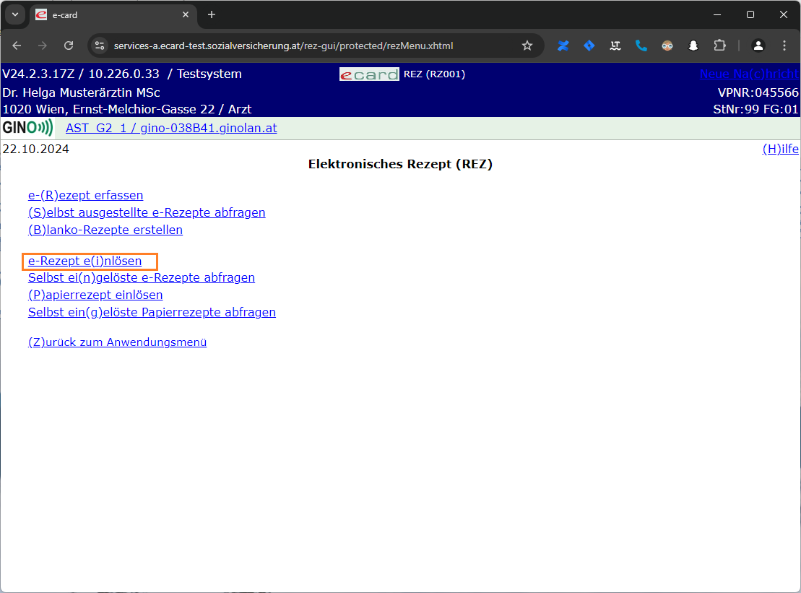Open the e-(R)ezept erfassen link
Screen dimensions: 801x593
coord(85,195)
